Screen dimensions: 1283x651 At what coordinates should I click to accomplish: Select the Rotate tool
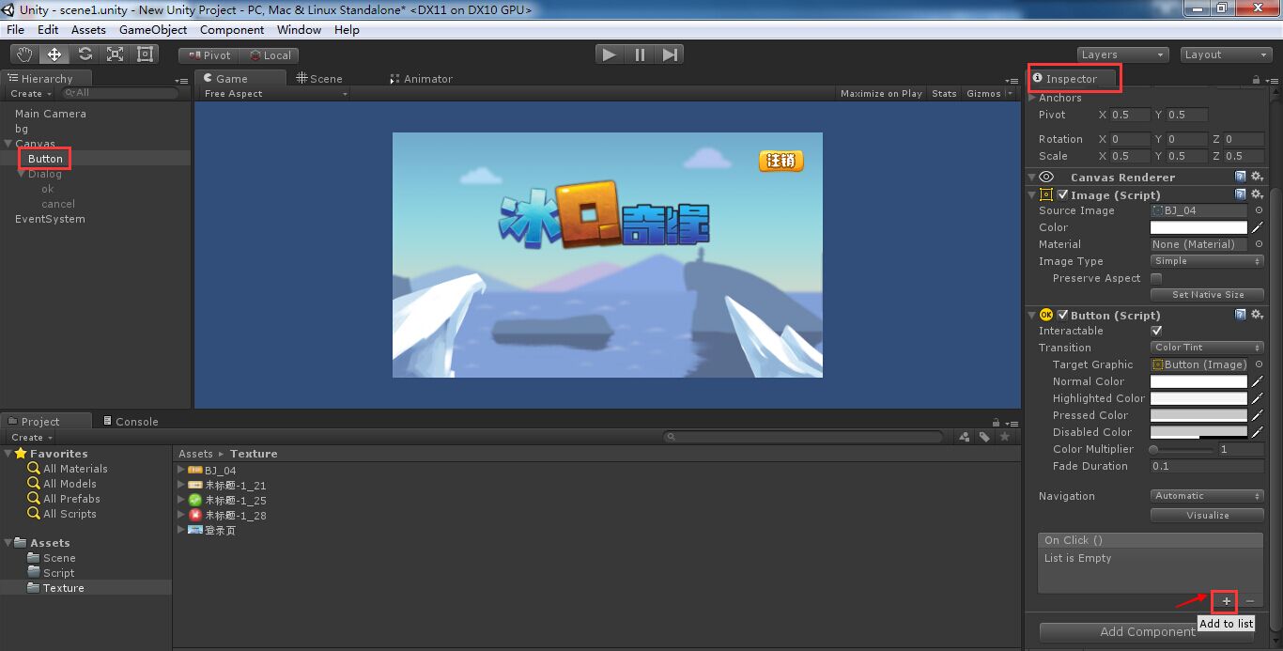[x=84, y=54]
